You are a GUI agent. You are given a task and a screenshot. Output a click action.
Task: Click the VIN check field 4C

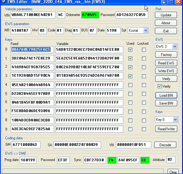(x=61, y=15)
